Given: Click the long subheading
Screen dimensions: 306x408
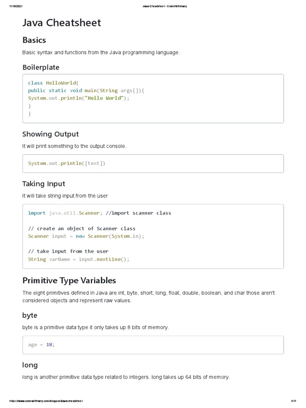Looking at the screenshot, I should (x=30, y=365).
